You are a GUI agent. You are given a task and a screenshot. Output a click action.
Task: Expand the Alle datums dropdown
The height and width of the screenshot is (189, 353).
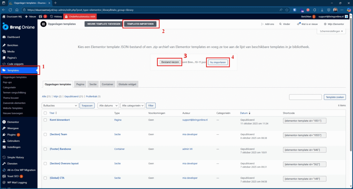(x=108, y=105)
